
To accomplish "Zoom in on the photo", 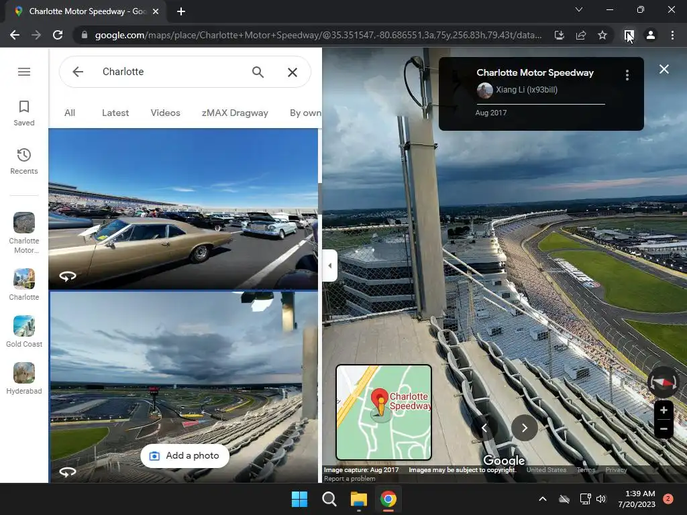I will (664, 410).
